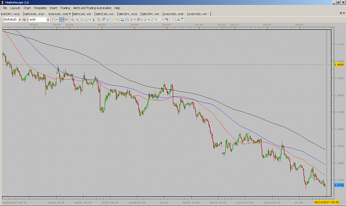Click the magnifier icon with dropdown

click(x=132, y=19)
